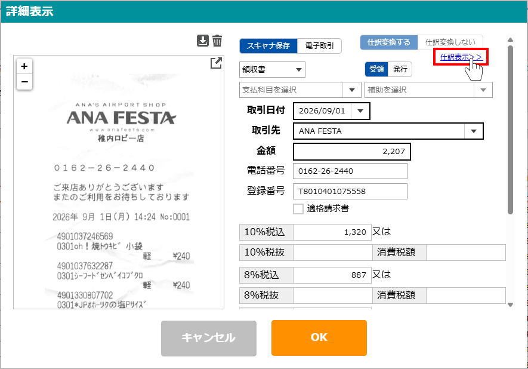Image resolution: width=528 pixels, height=369 pixels.
Task: Open 取引日付 date dropdown
Action: [x=360, y=111]
